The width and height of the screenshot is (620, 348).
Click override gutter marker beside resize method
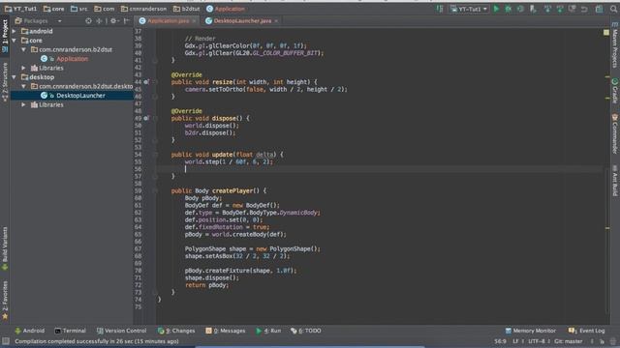coord(146,82)
